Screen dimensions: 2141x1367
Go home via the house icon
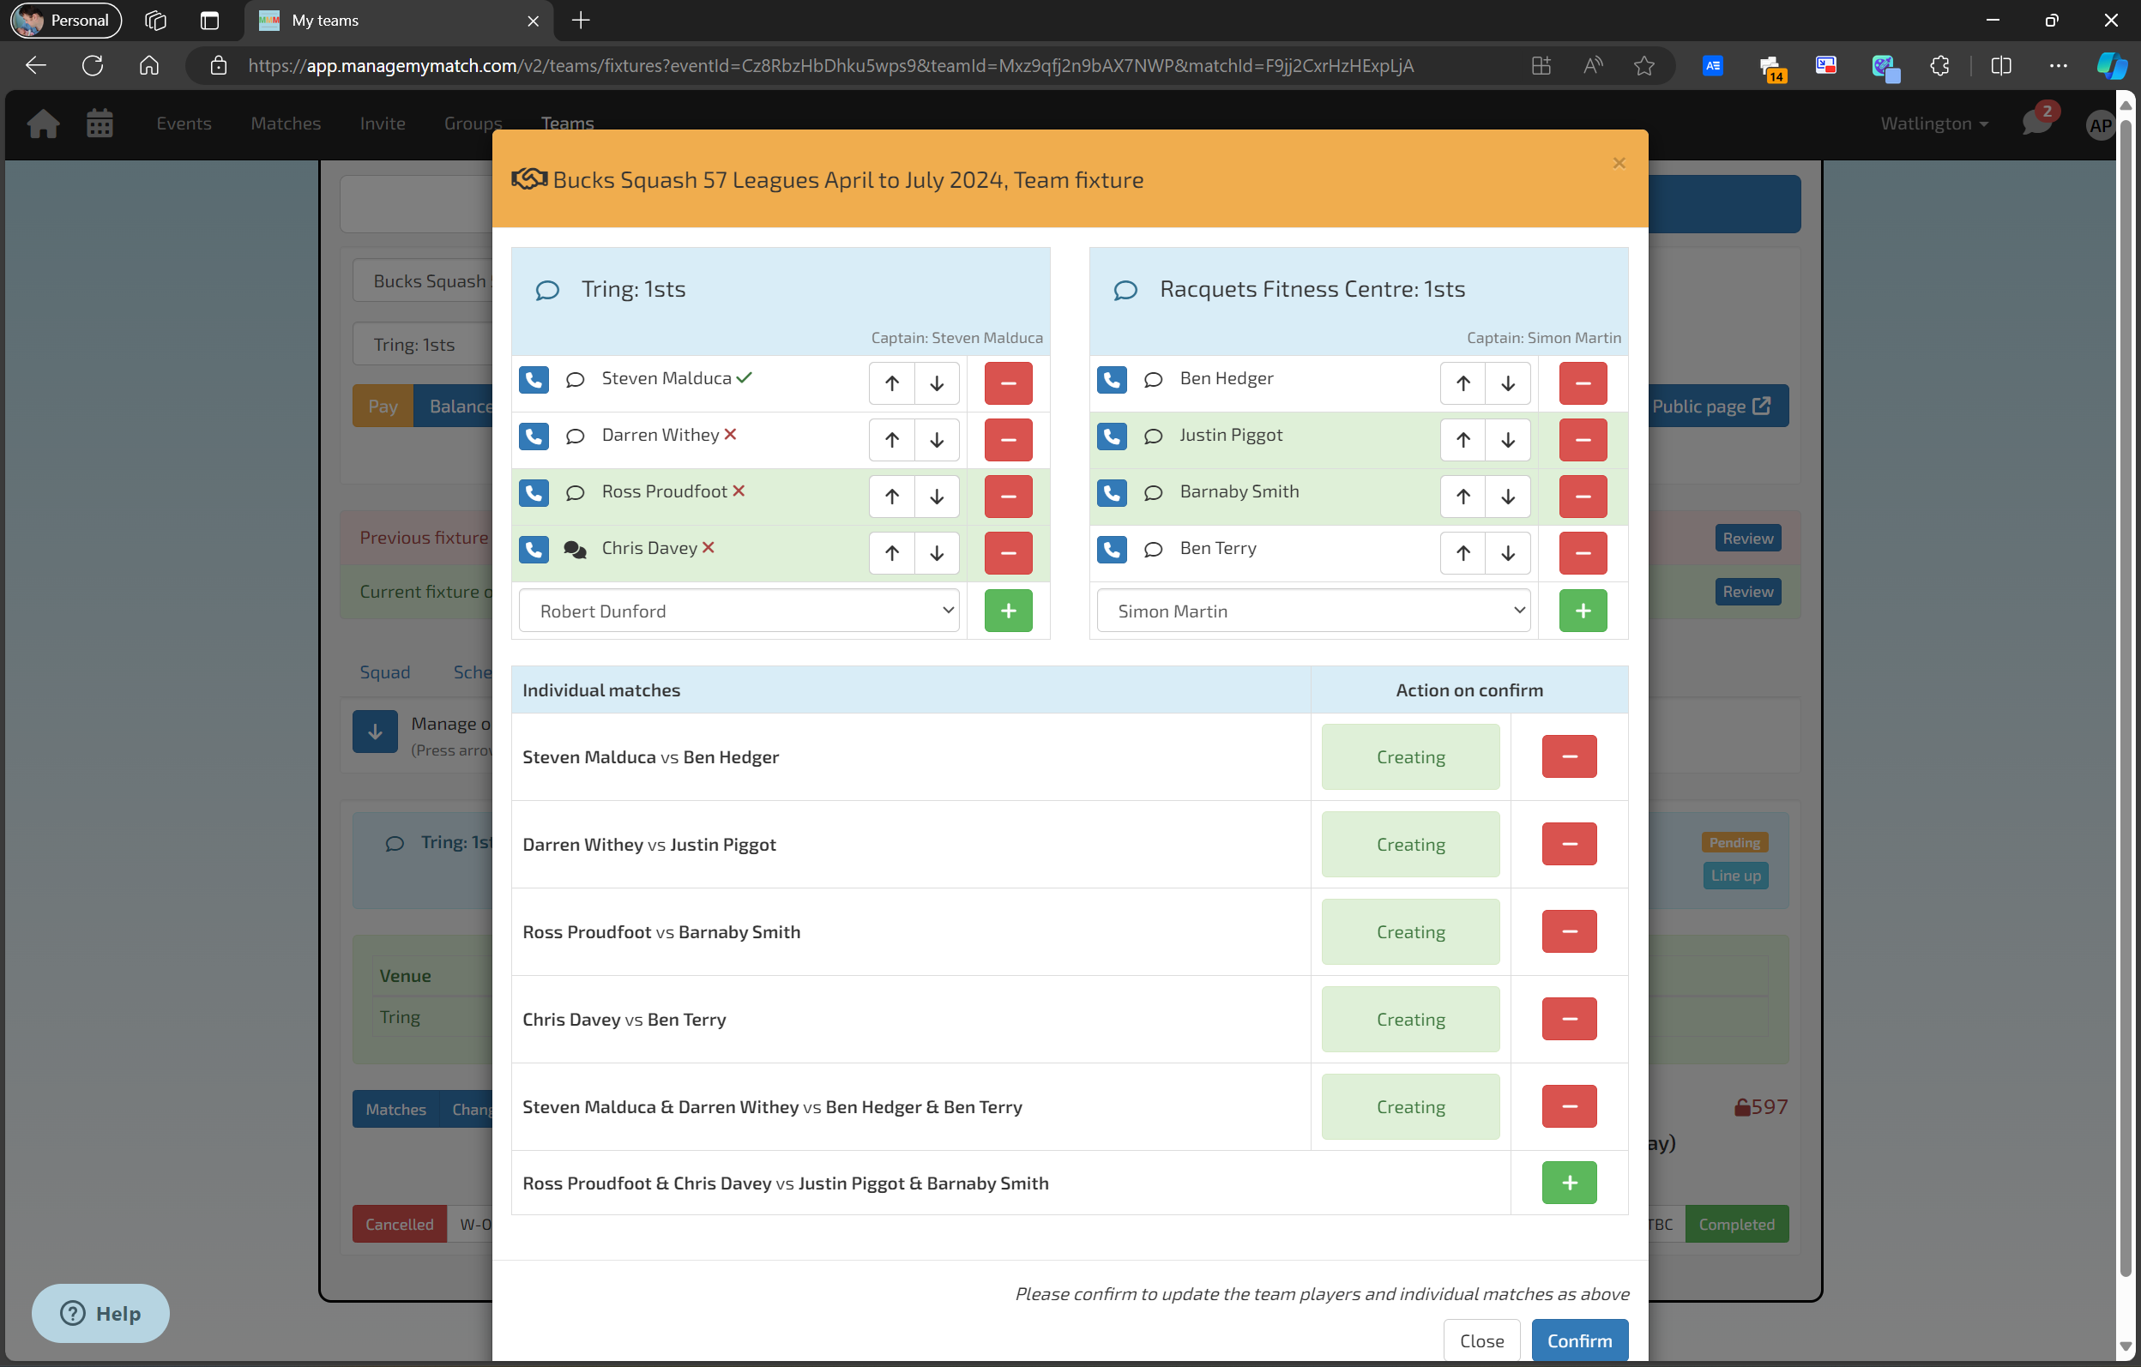(x=43, y=123)
